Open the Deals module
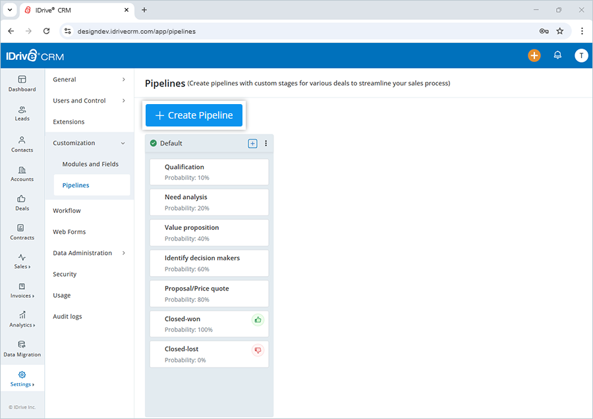Screen dimensions: 593x419 pos(22,204)
